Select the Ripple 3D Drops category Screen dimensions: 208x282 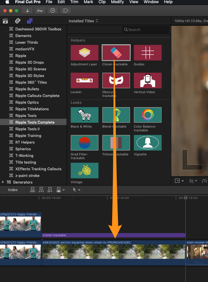[x=30, y=62]
